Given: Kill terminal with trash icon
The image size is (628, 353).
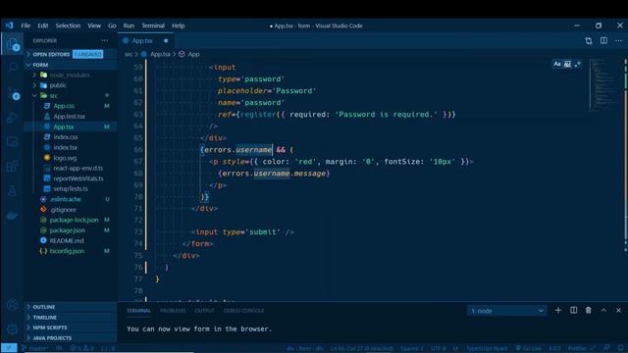Looking at the screenshot, I should tap(589, 310).
